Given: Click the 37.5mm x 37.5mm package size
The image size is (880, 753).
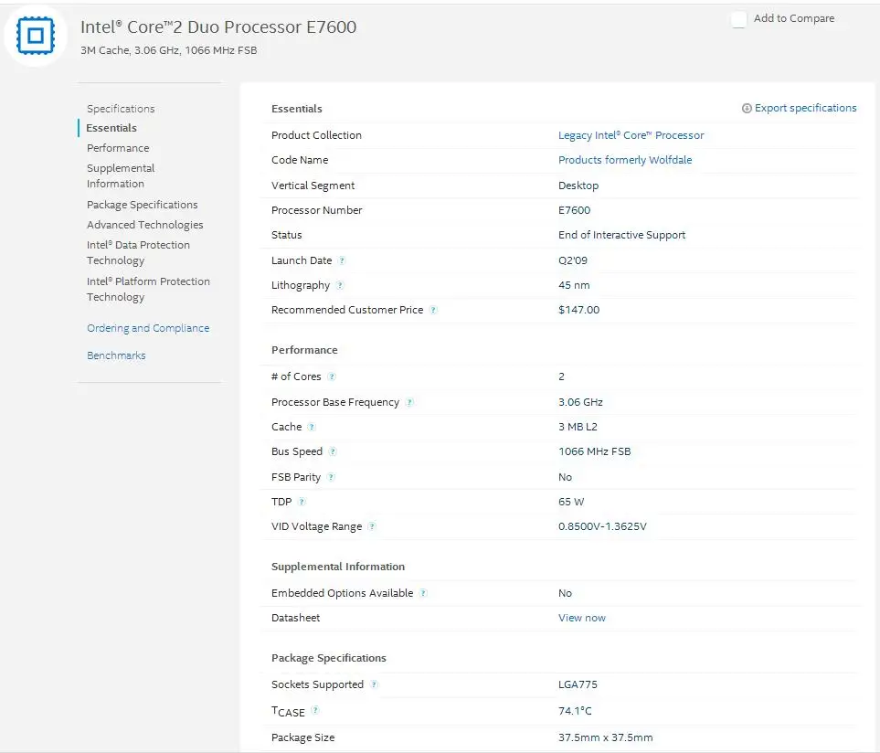Looking at the screenshot, I should [605, 737].
